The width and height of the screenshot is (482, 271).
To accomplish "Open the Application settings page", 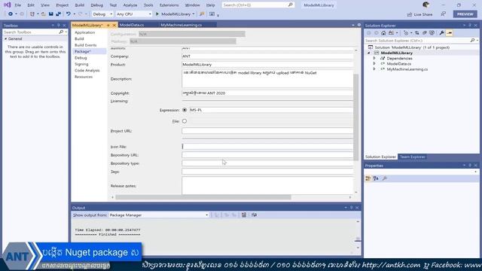I will [85, 32].
